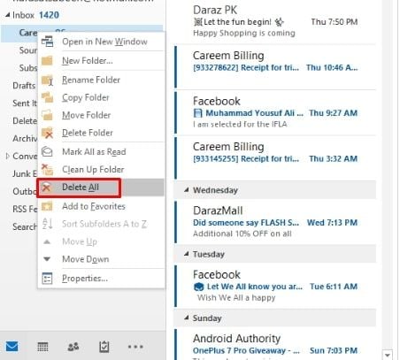
Task: Open the RSS Feeds folder
Action: [x=25, y=210]
